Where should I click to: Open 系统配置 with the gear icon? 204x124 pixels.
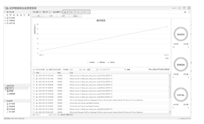pos(11,109)
